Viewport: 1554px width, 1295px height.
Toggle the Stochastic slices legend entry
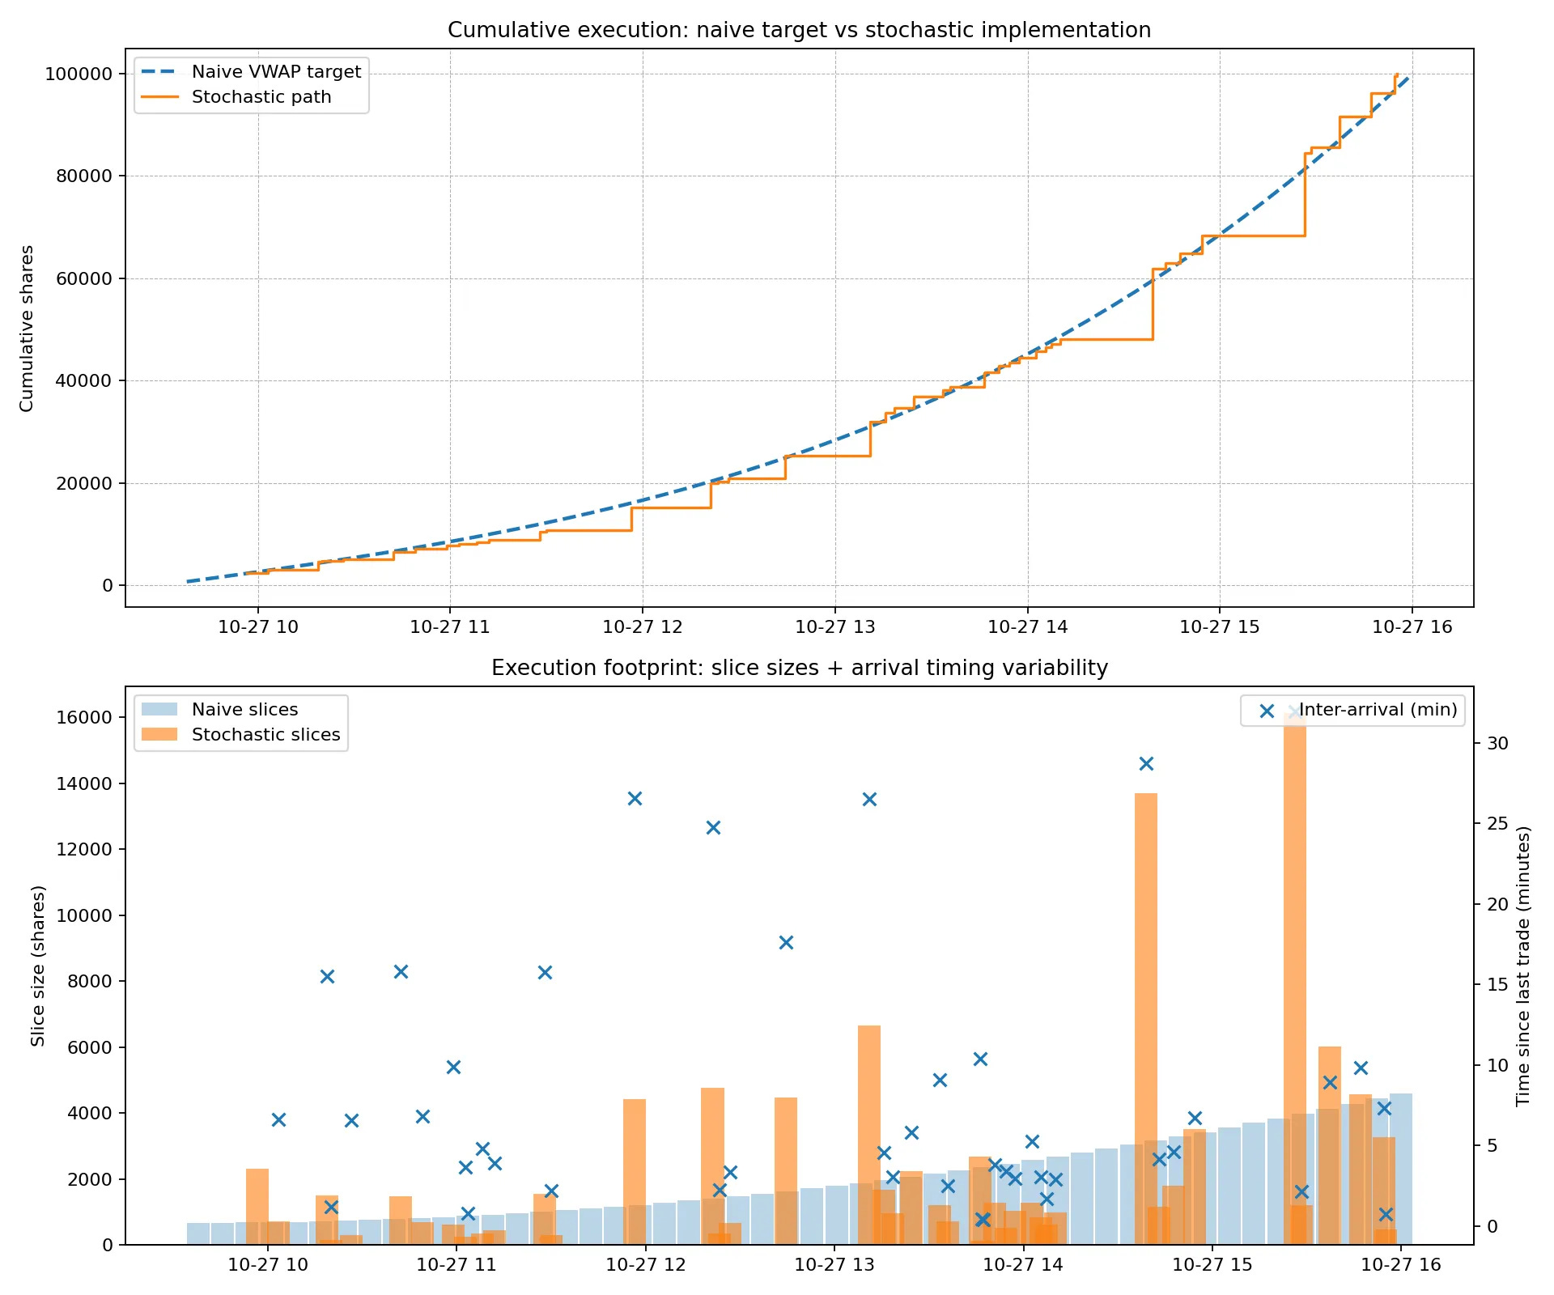pos(267,735)
